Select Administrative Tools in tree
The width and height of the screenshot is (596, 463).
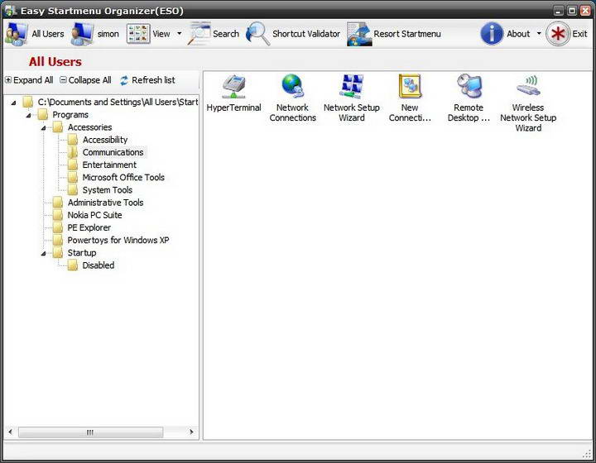[105, 203]
